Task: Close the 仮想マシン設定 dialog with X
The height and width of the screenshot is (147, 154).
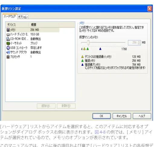Action: [150, 9]
